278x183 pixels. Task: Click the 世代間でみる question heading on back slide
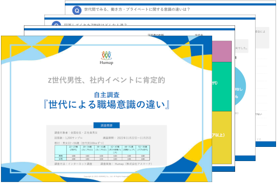coord(137,9)
